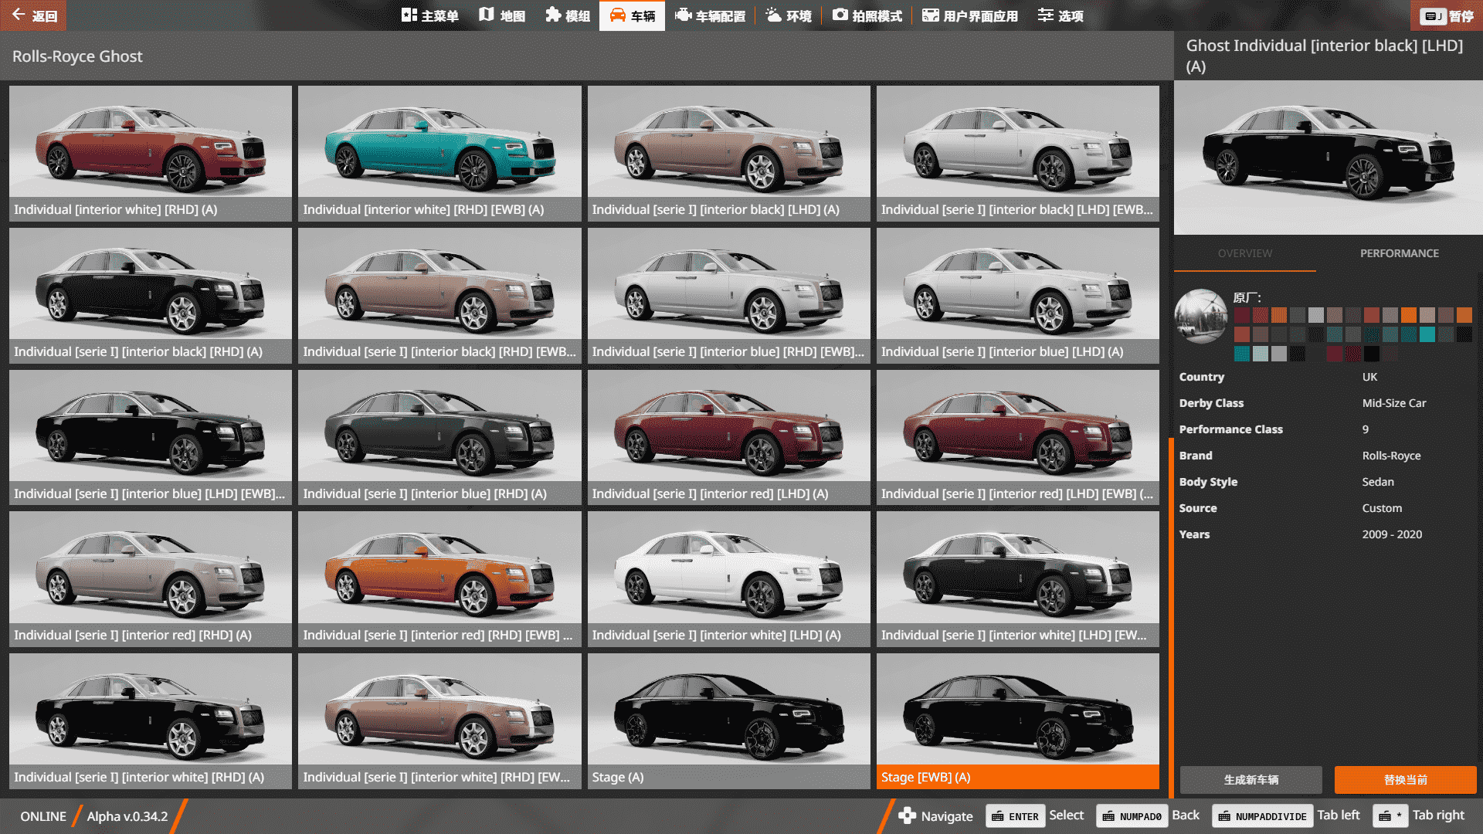Switch to the PERFORMANCE tab

click(x=1399, y=253)
